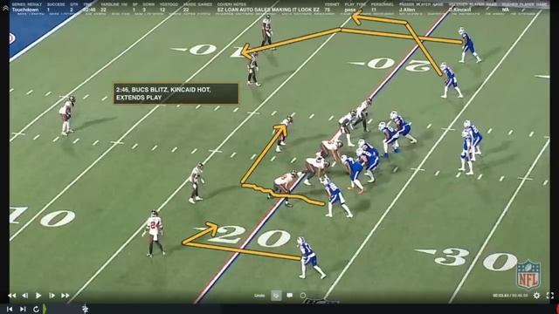Jump to next clip
This screenshot has width=559, height=314.
(x=23, y=309)
